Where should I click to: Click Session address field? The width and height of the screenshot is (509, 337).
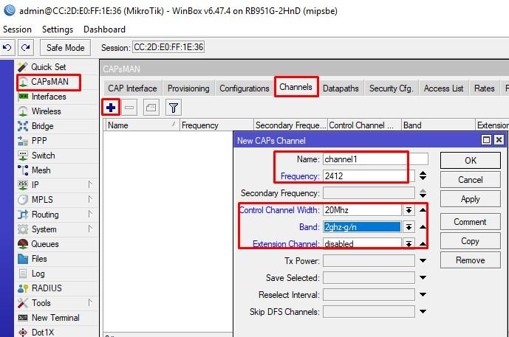(168, 47)
